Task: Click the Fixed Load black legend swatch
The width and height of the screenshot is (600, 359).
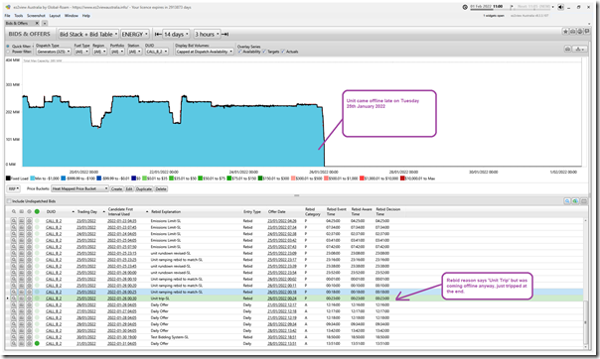Action: pyautogui.click(x=8, y=179)
